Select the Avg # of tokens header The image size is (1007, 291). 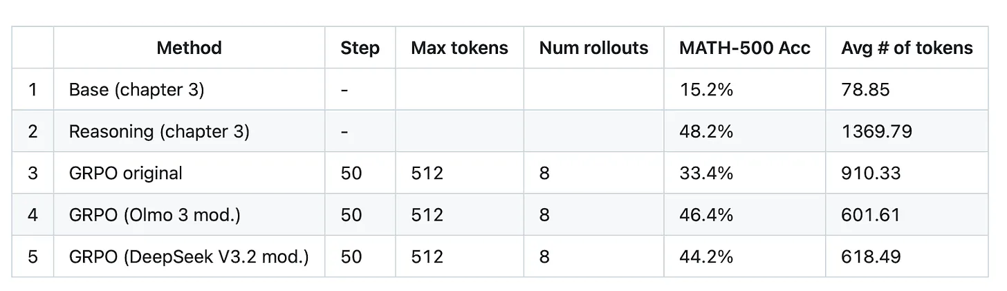coord(907,48)
